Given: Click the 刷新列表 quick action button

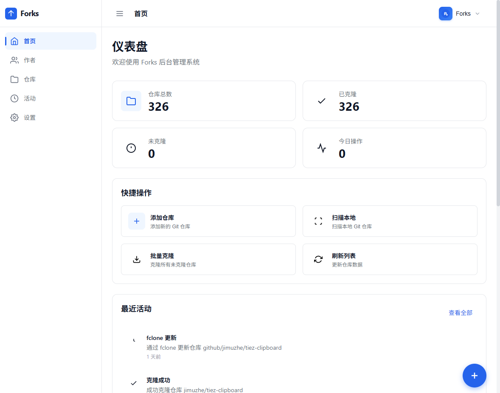Looking at the screenshot, I should (390, 259).
